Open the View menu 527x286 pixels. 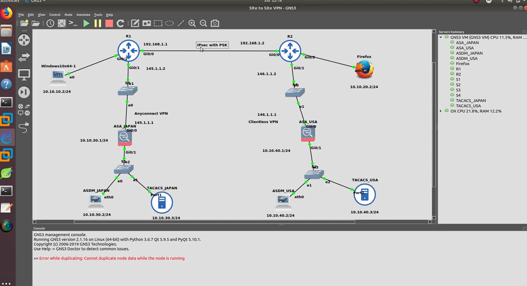click(x=42, y=15)
